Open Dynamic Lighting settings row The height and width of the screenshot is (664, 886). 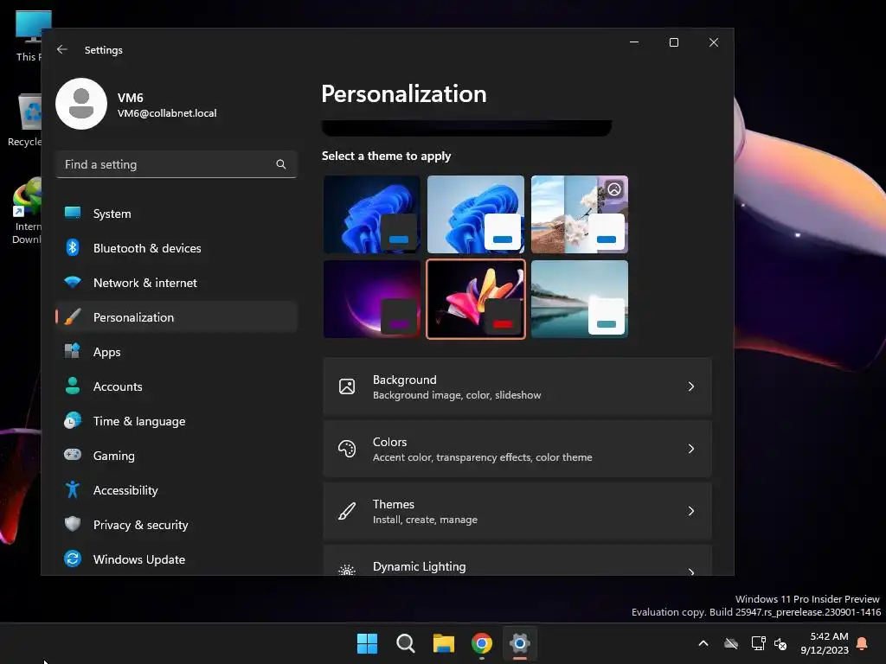517,560
